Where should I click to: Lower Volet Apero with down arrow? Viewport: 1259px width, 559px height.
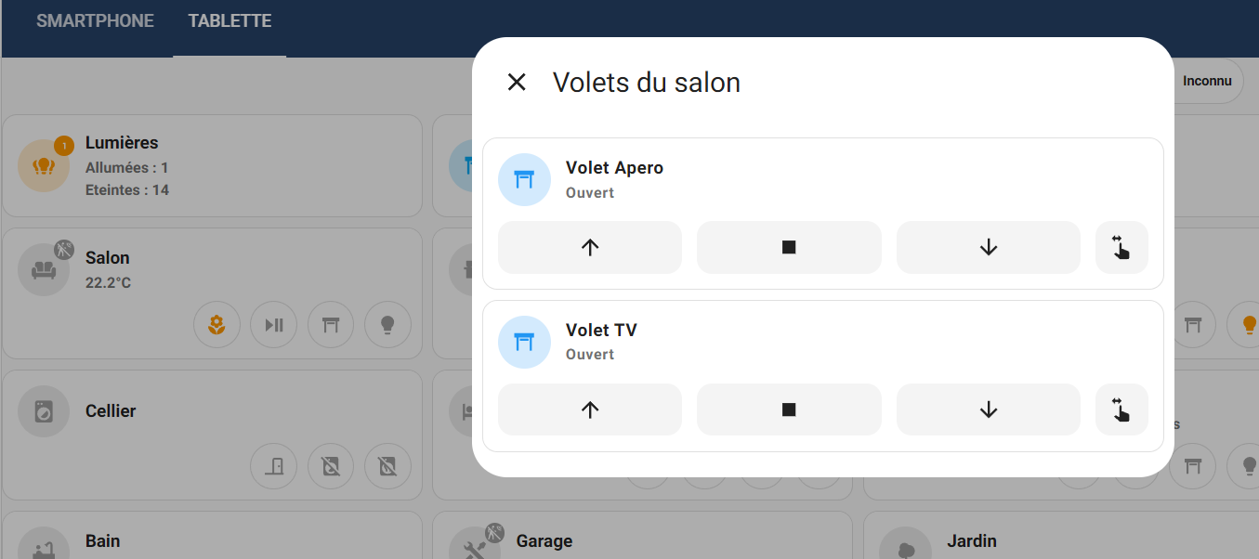pos(988,247)
